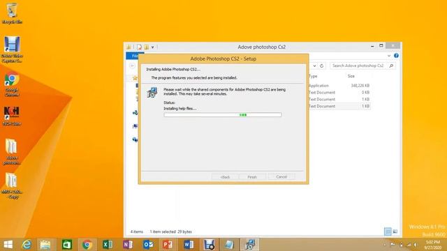Screen dimensions: 447x251
Task: Open the Windows Store taskbar icon
Action: click(67, 245)
